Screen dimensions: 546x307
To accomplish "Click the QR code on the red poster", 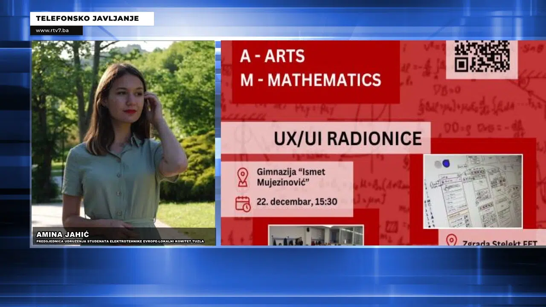I will pyautogui.click(x=482, y=56).
